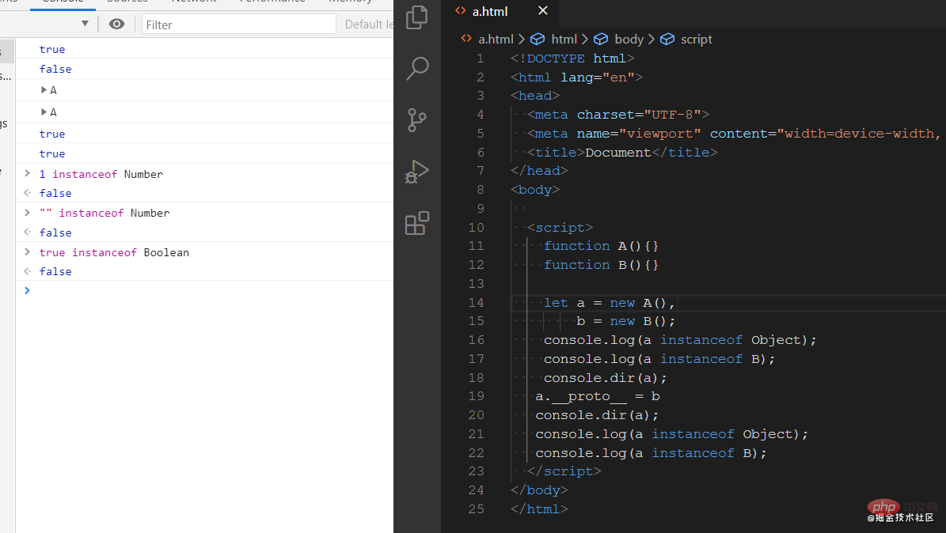
Task: Open the Extensions blocks icon
Action: pyautogui.click(x=417, y=223)
